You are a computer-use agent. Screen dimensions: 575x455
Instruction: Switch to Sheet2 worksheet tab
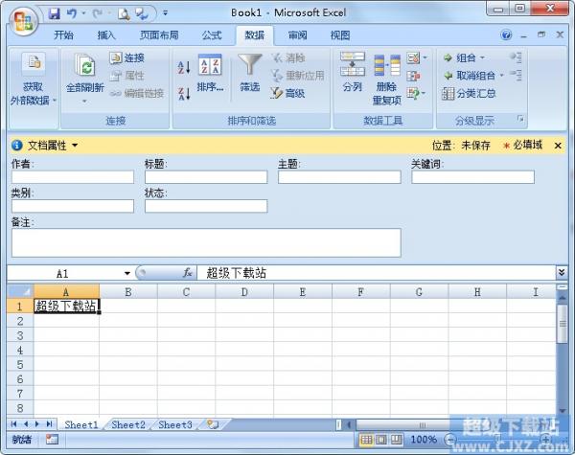tap(128, 424)
